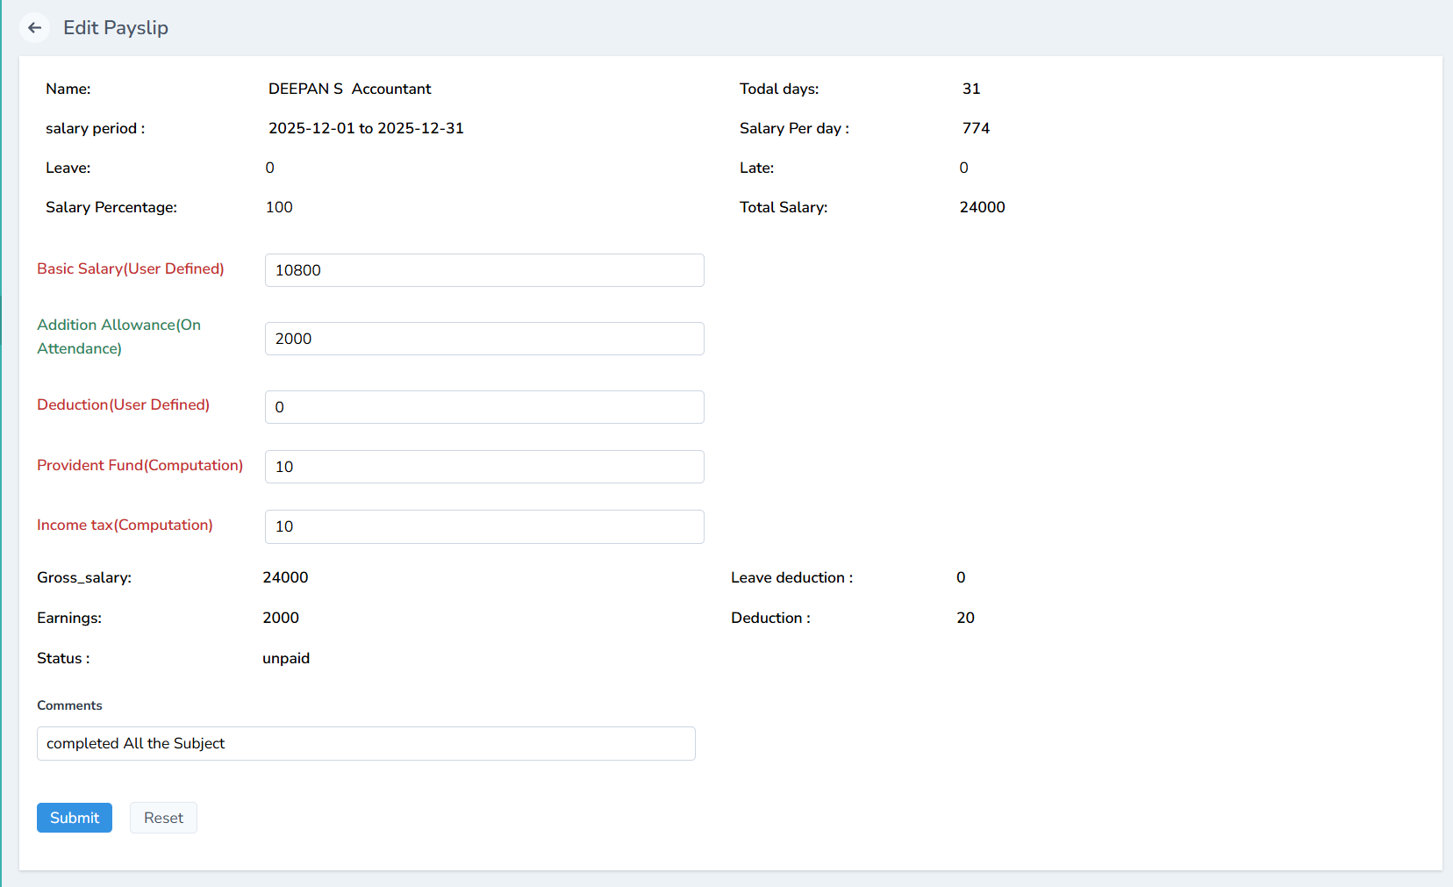Click the Earnings value 2000

tap(281, 618)
